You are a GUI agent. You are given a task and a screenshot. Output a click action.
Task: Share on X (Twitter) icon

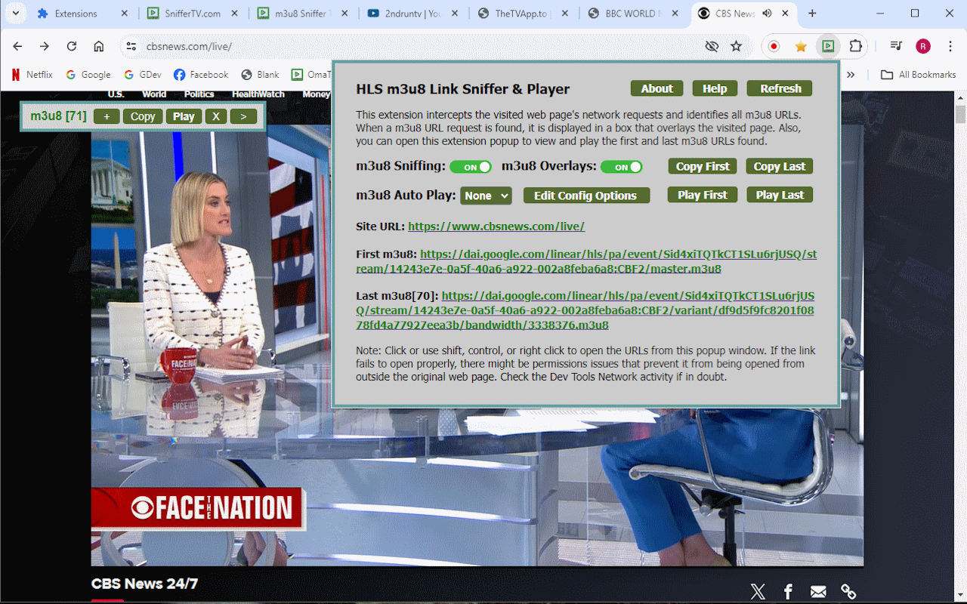pos(758,591)
